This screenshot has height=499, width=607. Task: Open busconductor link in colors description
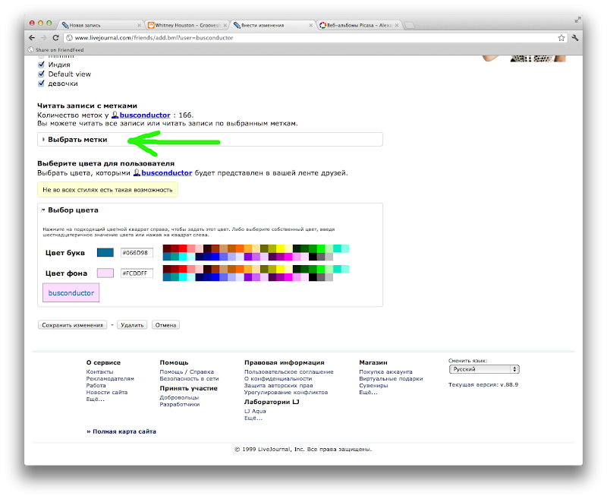coord(166,173)
